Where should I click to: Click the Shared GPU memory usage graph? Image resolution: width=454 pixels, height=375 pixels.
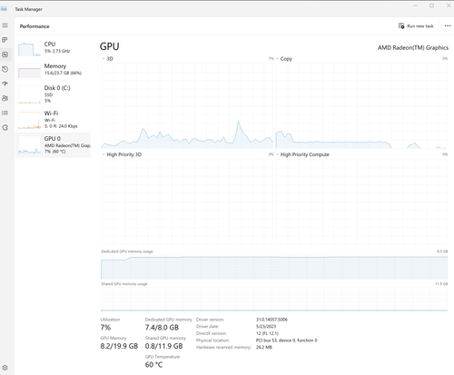274,299
